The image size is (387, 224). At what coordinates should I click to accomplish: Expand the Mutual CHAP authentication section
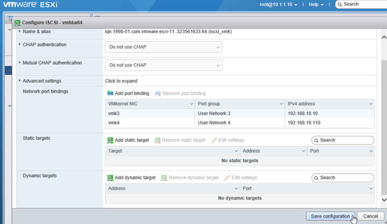click(x=20, y=63)
